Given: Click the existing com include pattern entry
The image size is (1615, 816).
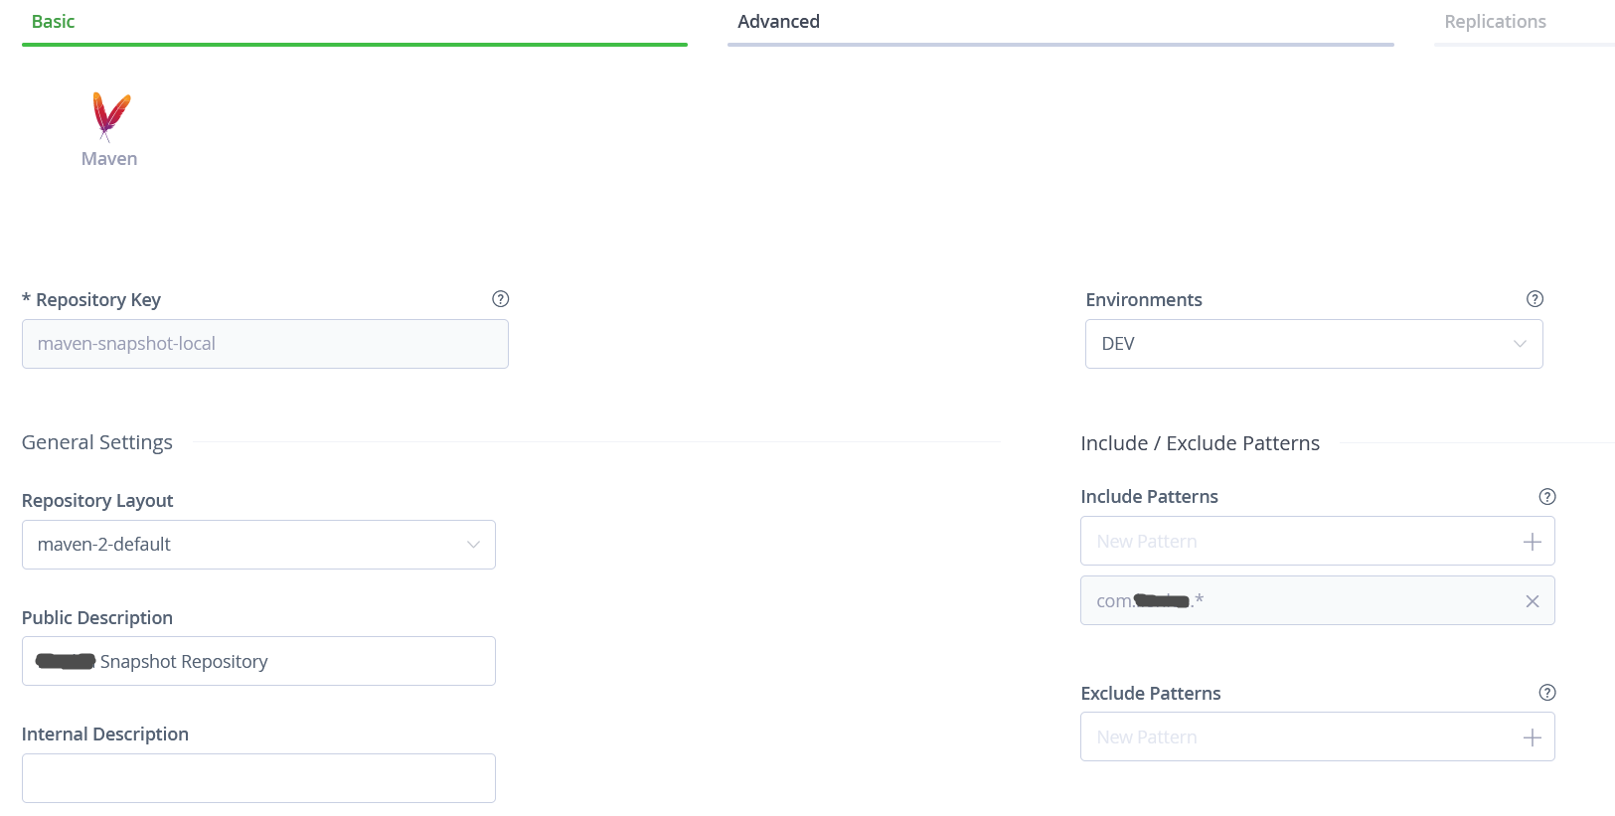Looking at the screenshot, I should (1292, 601).
